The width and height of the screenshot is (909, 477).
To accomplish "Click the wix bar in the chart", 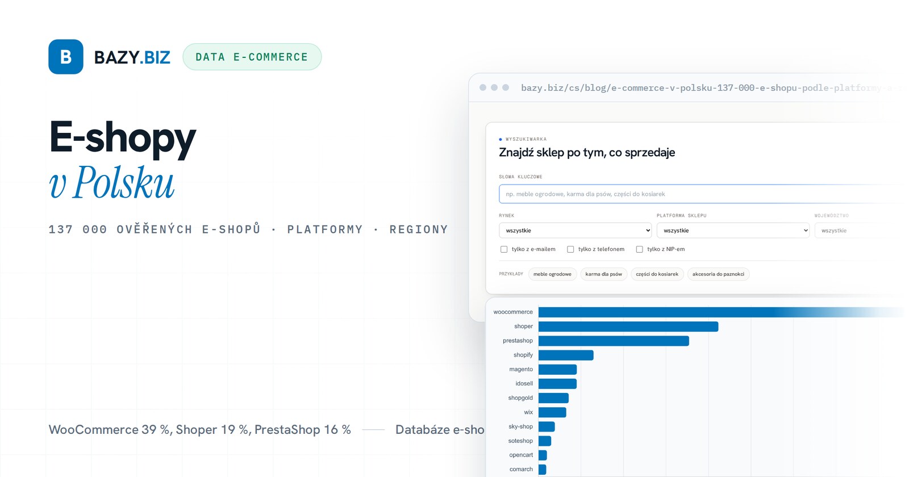I will tap(552, 412).
